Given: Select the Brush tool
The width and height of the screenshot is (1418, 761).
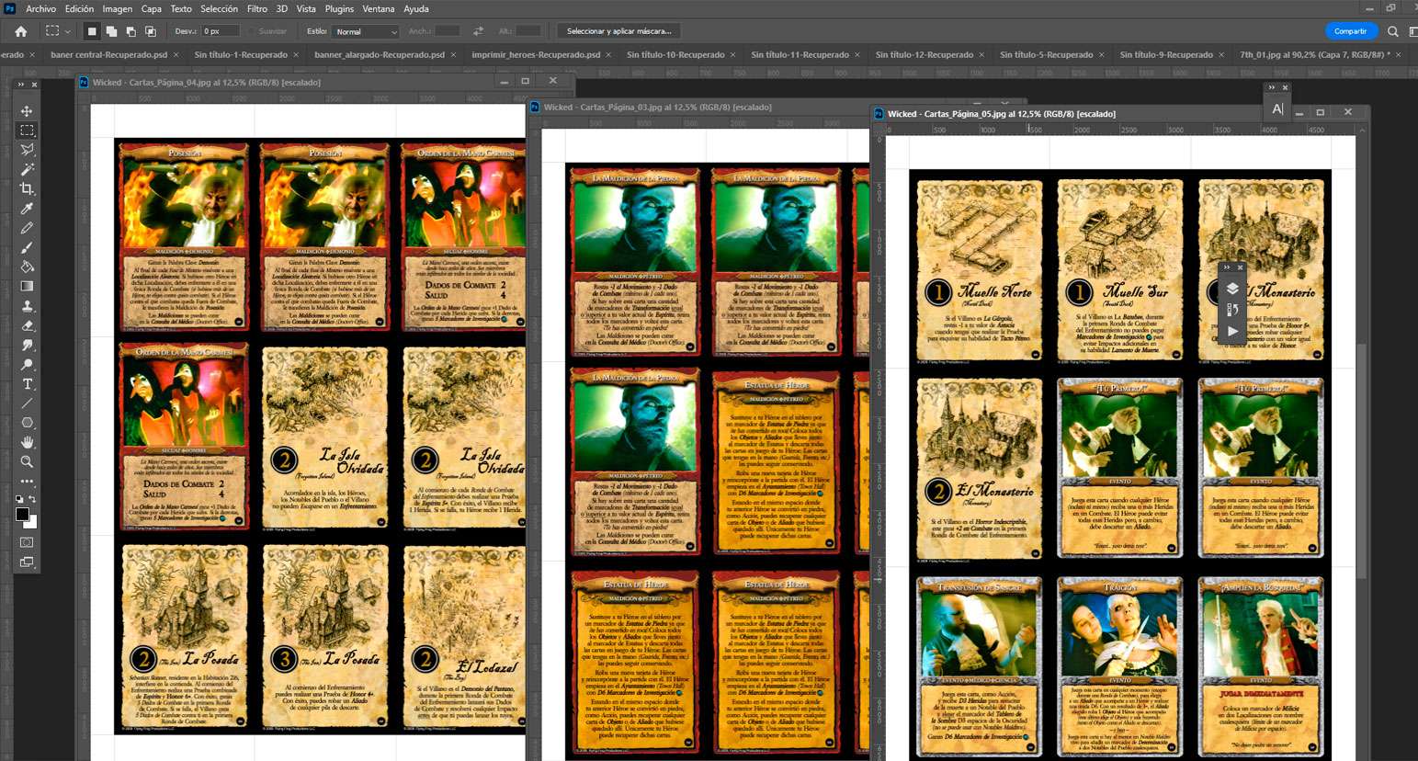Looking at the screenshot, I should 27,247.
